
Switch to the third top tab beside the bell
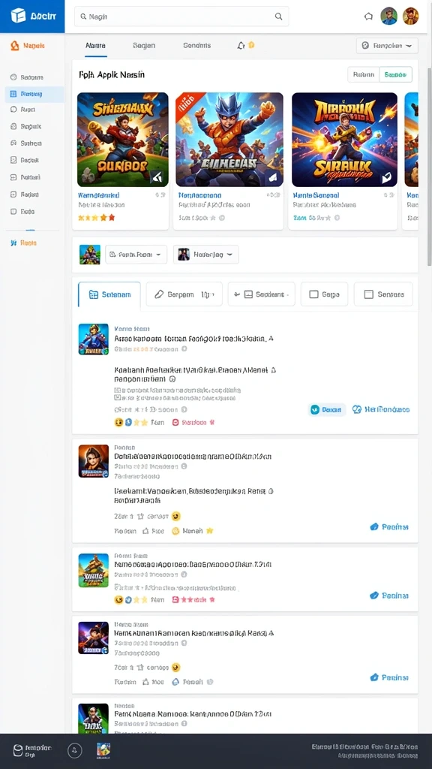[197, 45]
